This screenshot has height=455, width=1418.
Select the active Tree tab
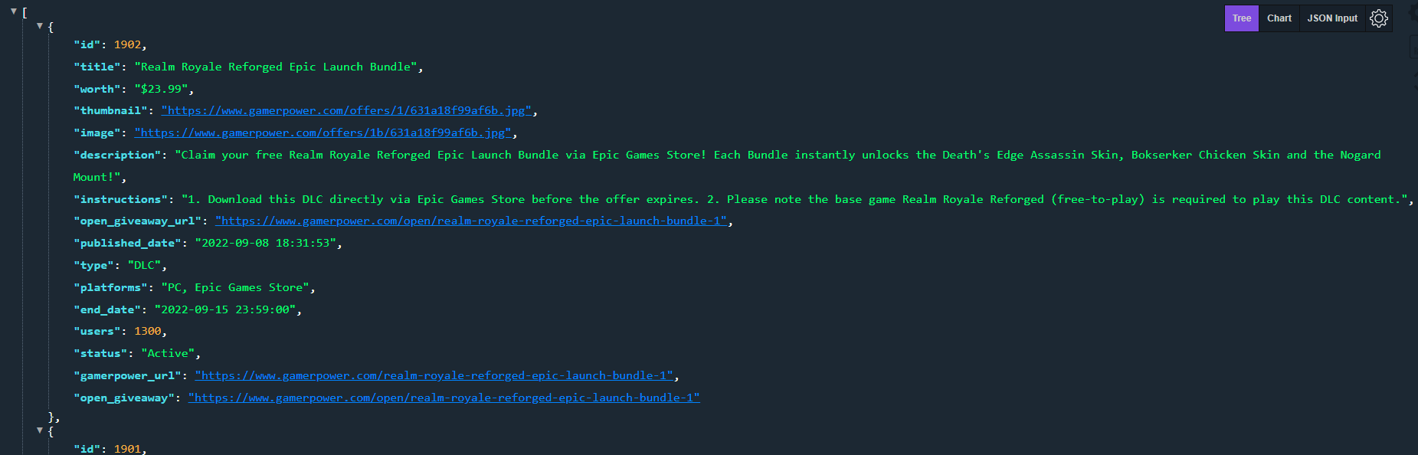pos(1241,18)
